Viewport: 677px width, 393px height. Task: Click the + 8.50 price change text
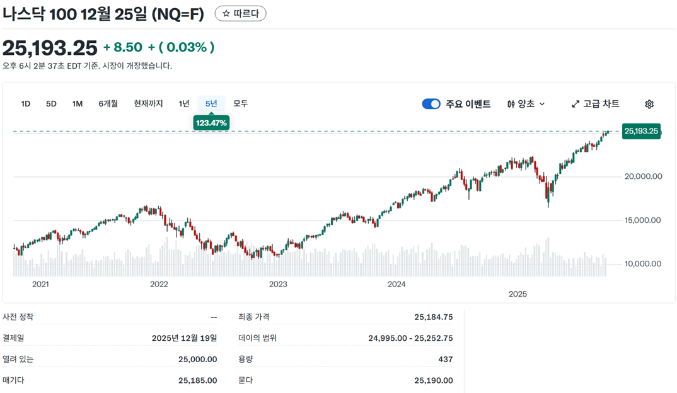(x=123, y=47)
